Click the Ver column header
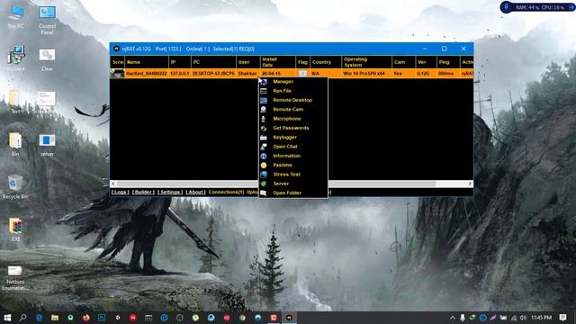 [426, 62]
